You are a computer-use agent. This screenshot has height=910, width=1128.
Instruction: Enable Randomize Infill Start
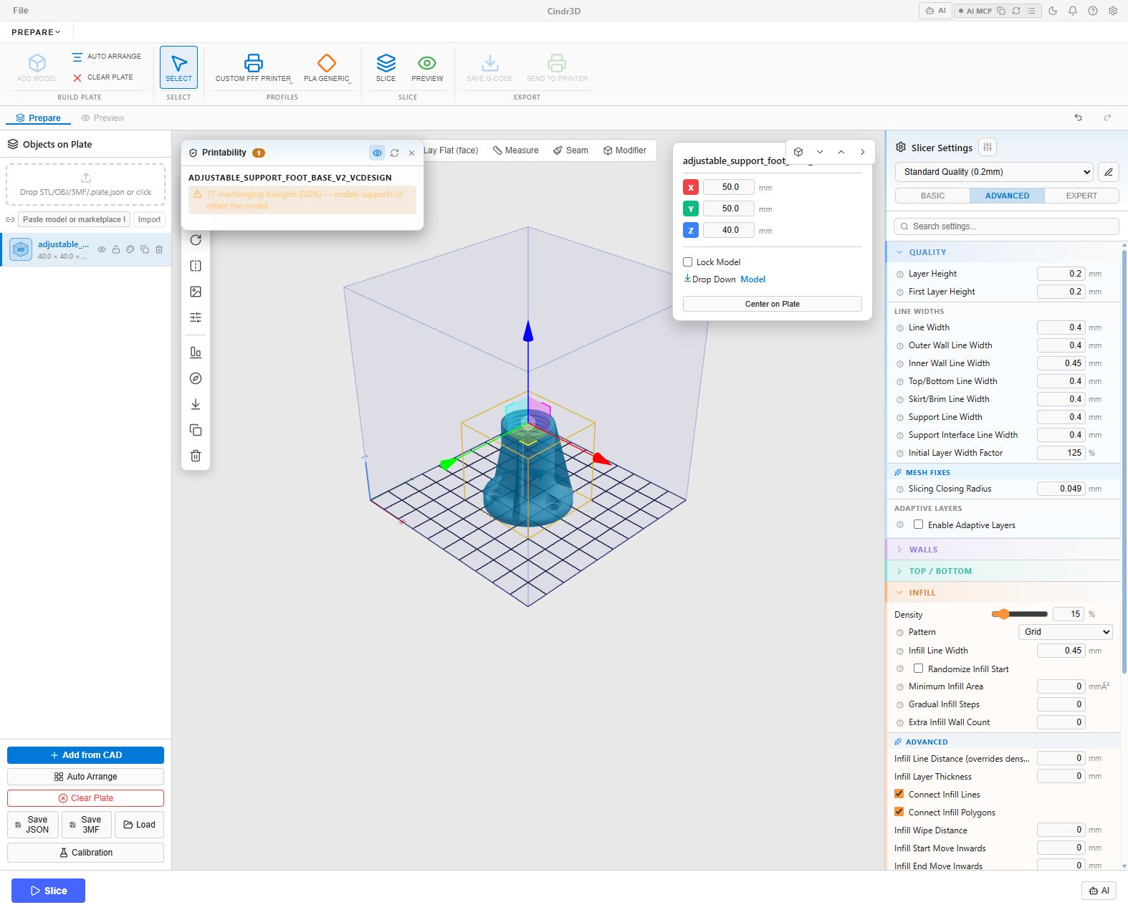[918, 669]
